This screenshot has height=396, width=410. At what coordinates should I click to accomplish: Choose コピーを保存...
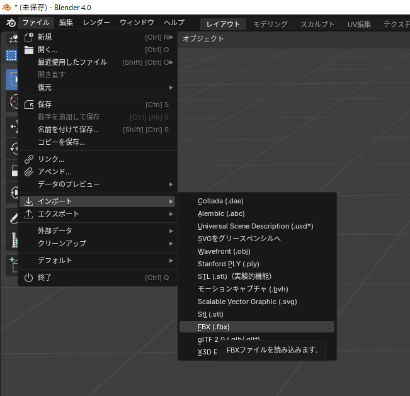(x=98, y=142)
